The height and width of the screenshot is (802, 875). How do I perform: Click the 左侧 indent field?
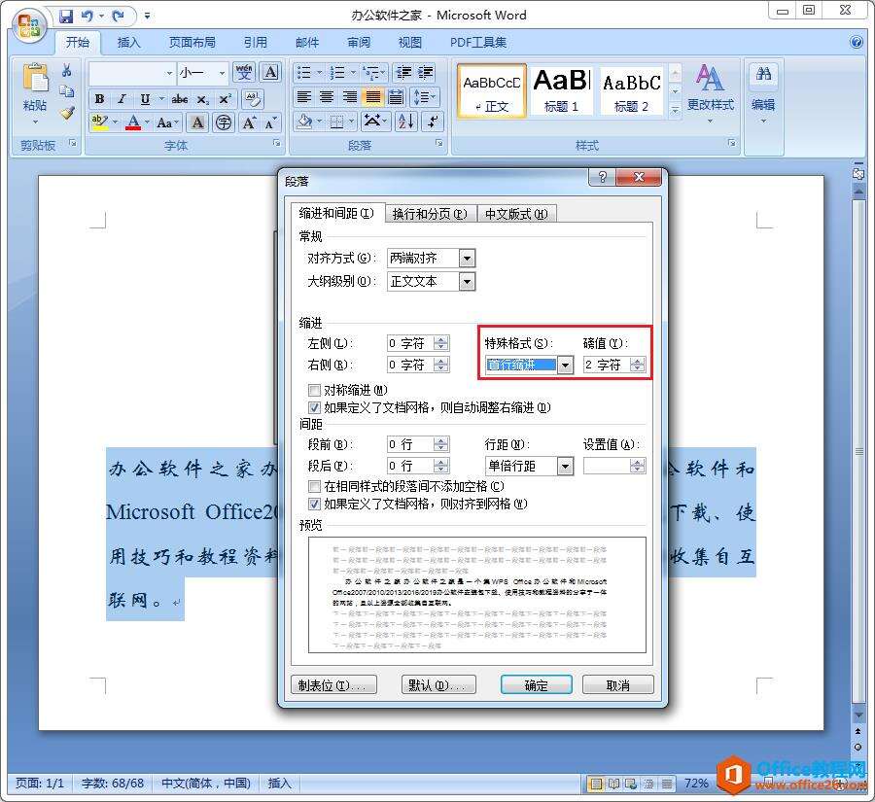coord(418,343)
